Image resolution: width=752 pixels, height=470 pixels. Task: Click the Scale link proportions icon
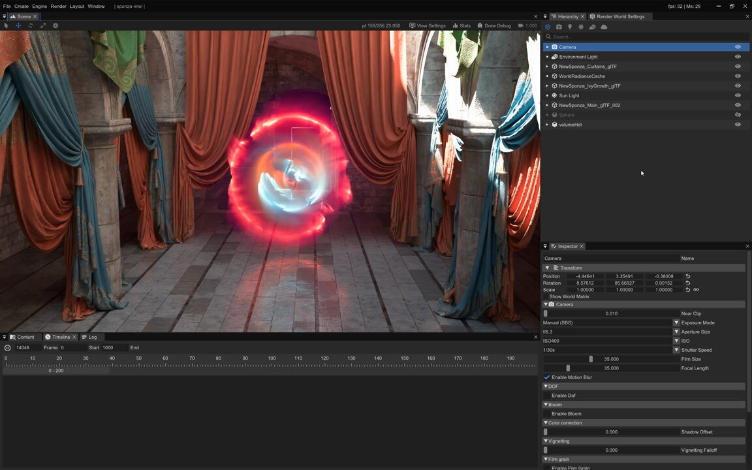696,290
